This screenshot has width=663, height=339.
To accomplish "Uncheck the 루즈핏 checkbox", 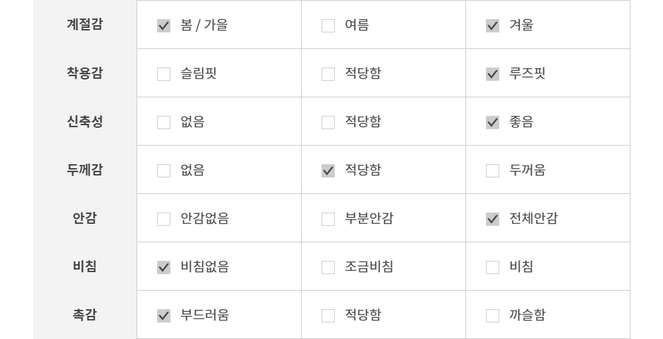I will tap(493, 74).
